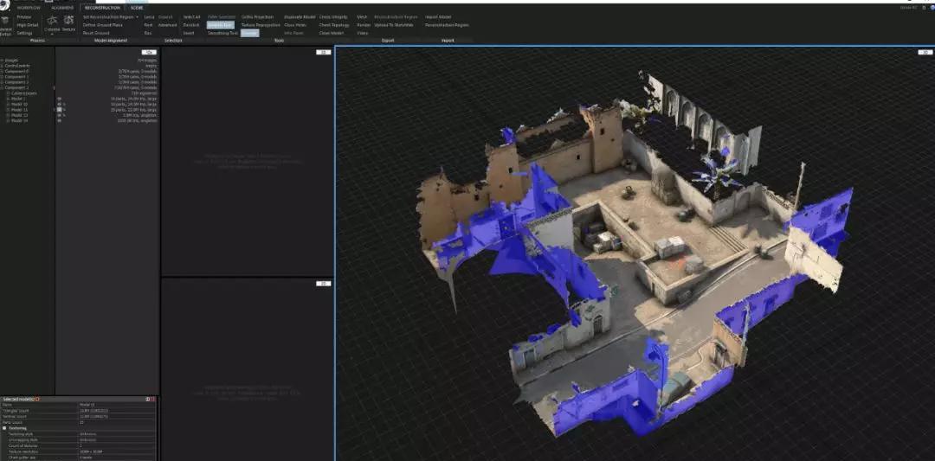Click the application logo icon at top-left
The image size is (935, 461).
click(5, 4)
